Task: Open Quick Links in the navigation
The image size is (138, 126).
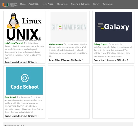Action: coord(107,4)
